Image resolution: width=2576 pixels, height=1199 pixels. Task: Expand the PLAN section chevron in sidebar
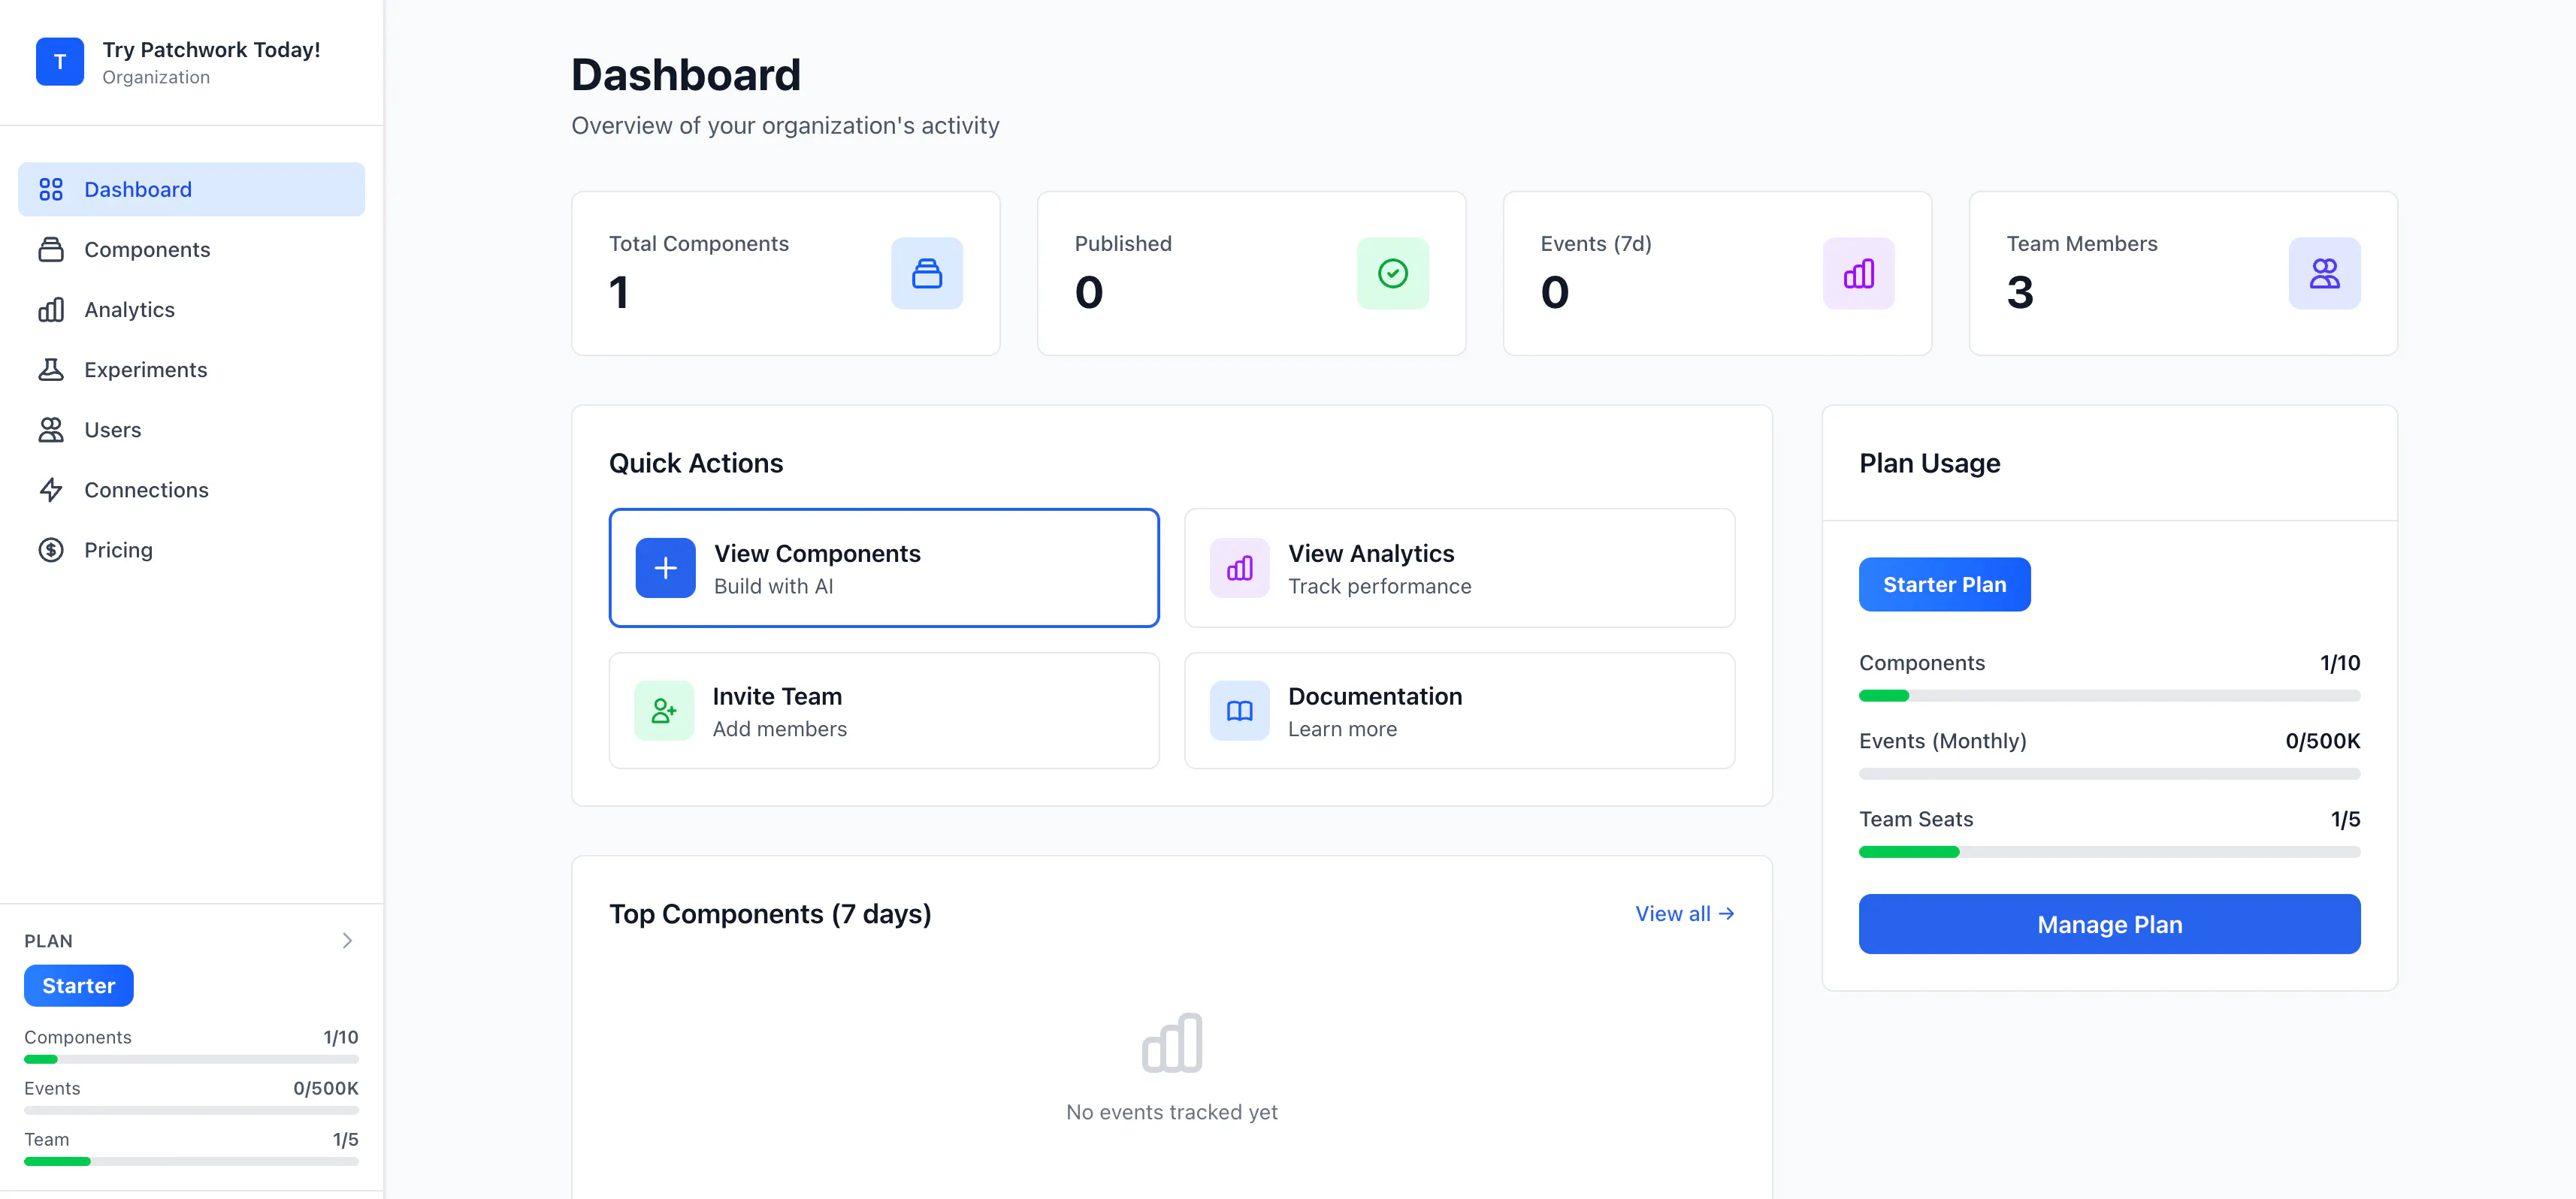(347, 941)
